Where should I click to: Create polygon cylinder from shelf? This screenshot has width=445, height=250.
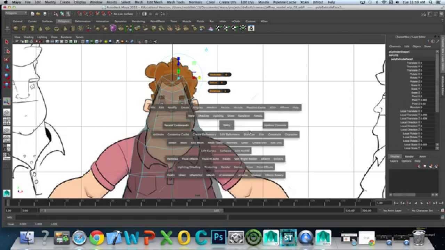[x=32, y=28]
